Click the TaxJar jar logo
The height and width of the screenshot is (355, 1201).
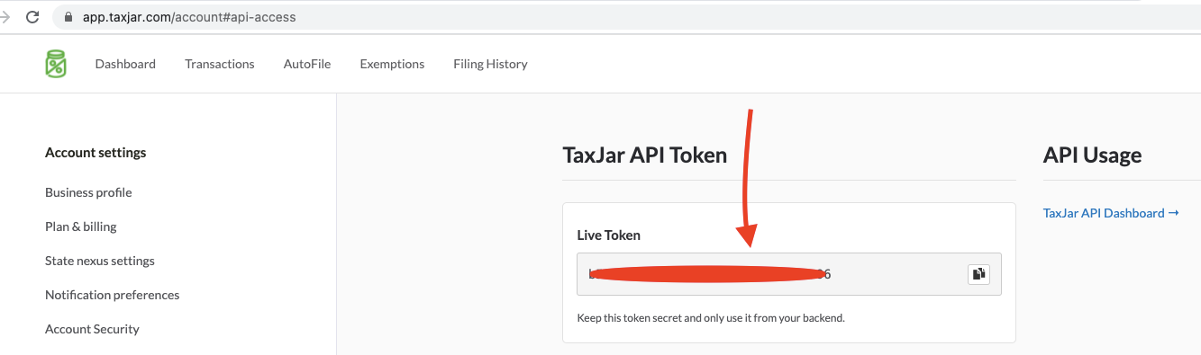click(x=56, y=64)
